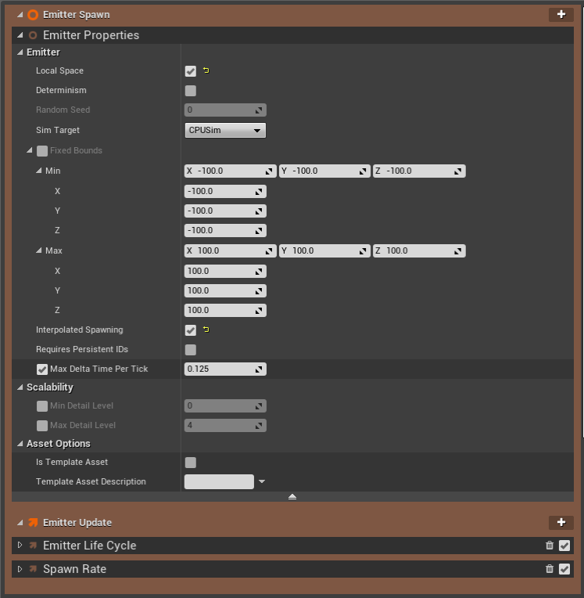Screen dimensions: 584x598
Task: Click the Max X field in the vector row
Action: coord(230,251)
